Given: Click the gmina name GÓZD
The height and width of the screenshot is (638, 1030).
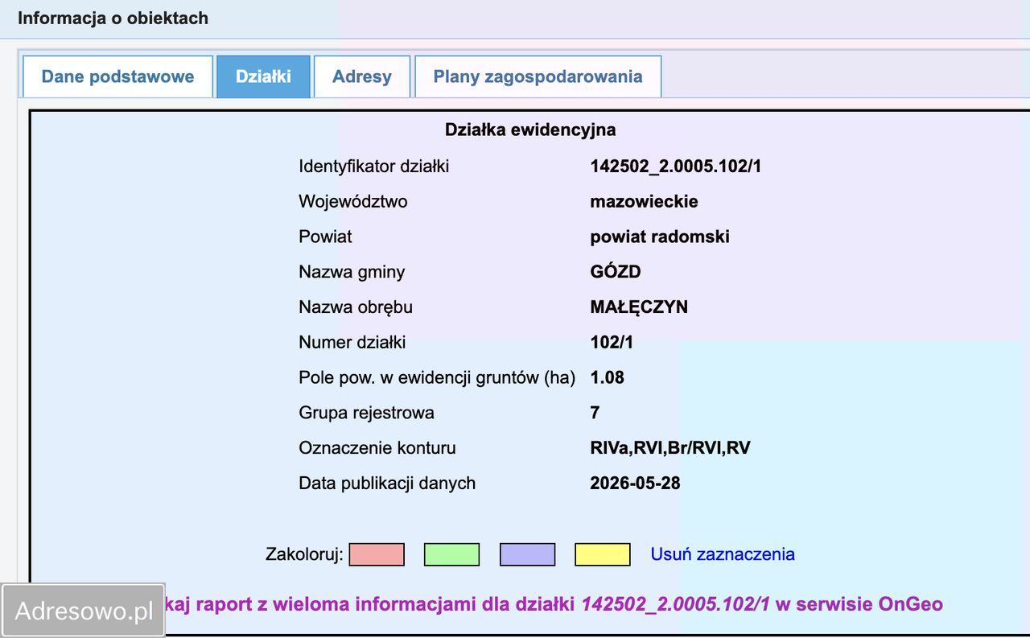Looking at the screenshot, I should tap(616, 272).
